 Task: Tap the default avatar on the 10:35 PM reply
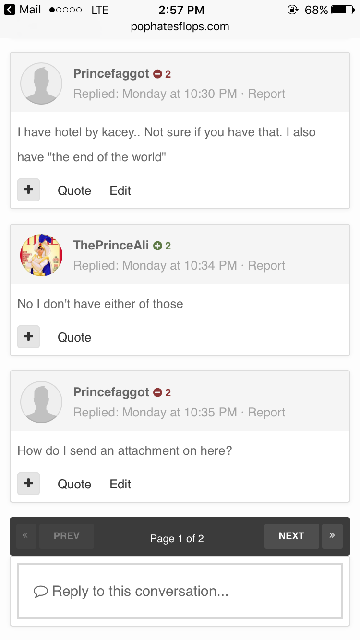pos(41,402)
